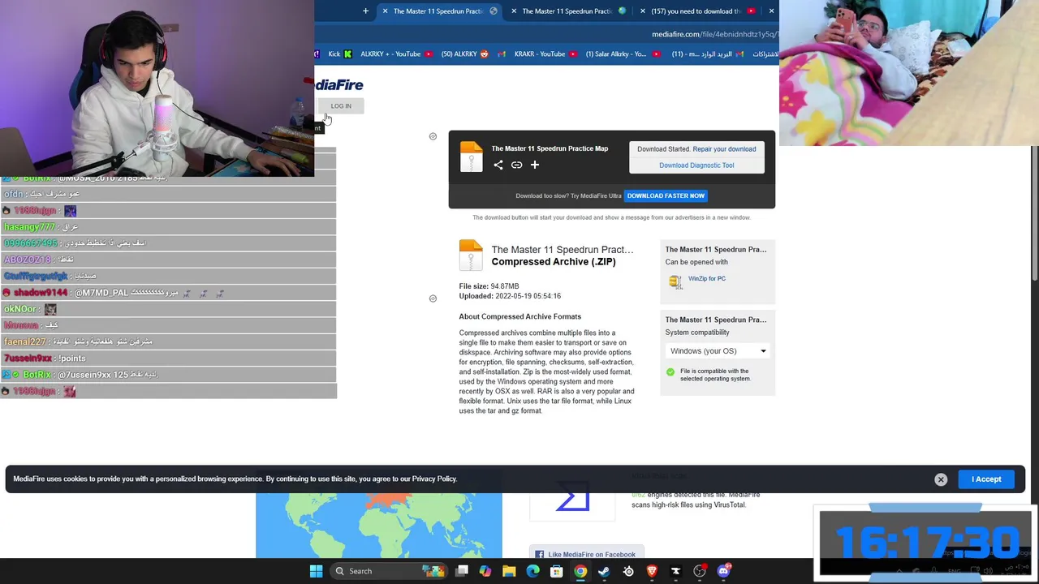Screen dimensions: 1039x584
Task: Click the LOG IN button
Action: [x=341, y=106]
